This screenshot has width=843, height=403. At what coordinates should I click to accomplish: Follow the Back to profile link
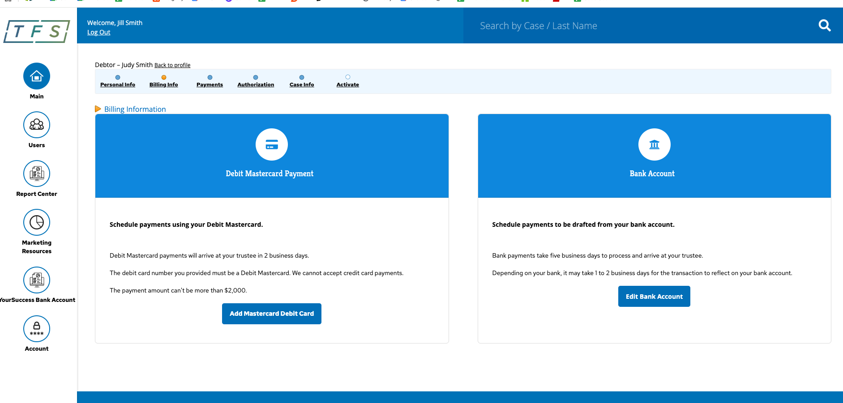click(172, 65)
